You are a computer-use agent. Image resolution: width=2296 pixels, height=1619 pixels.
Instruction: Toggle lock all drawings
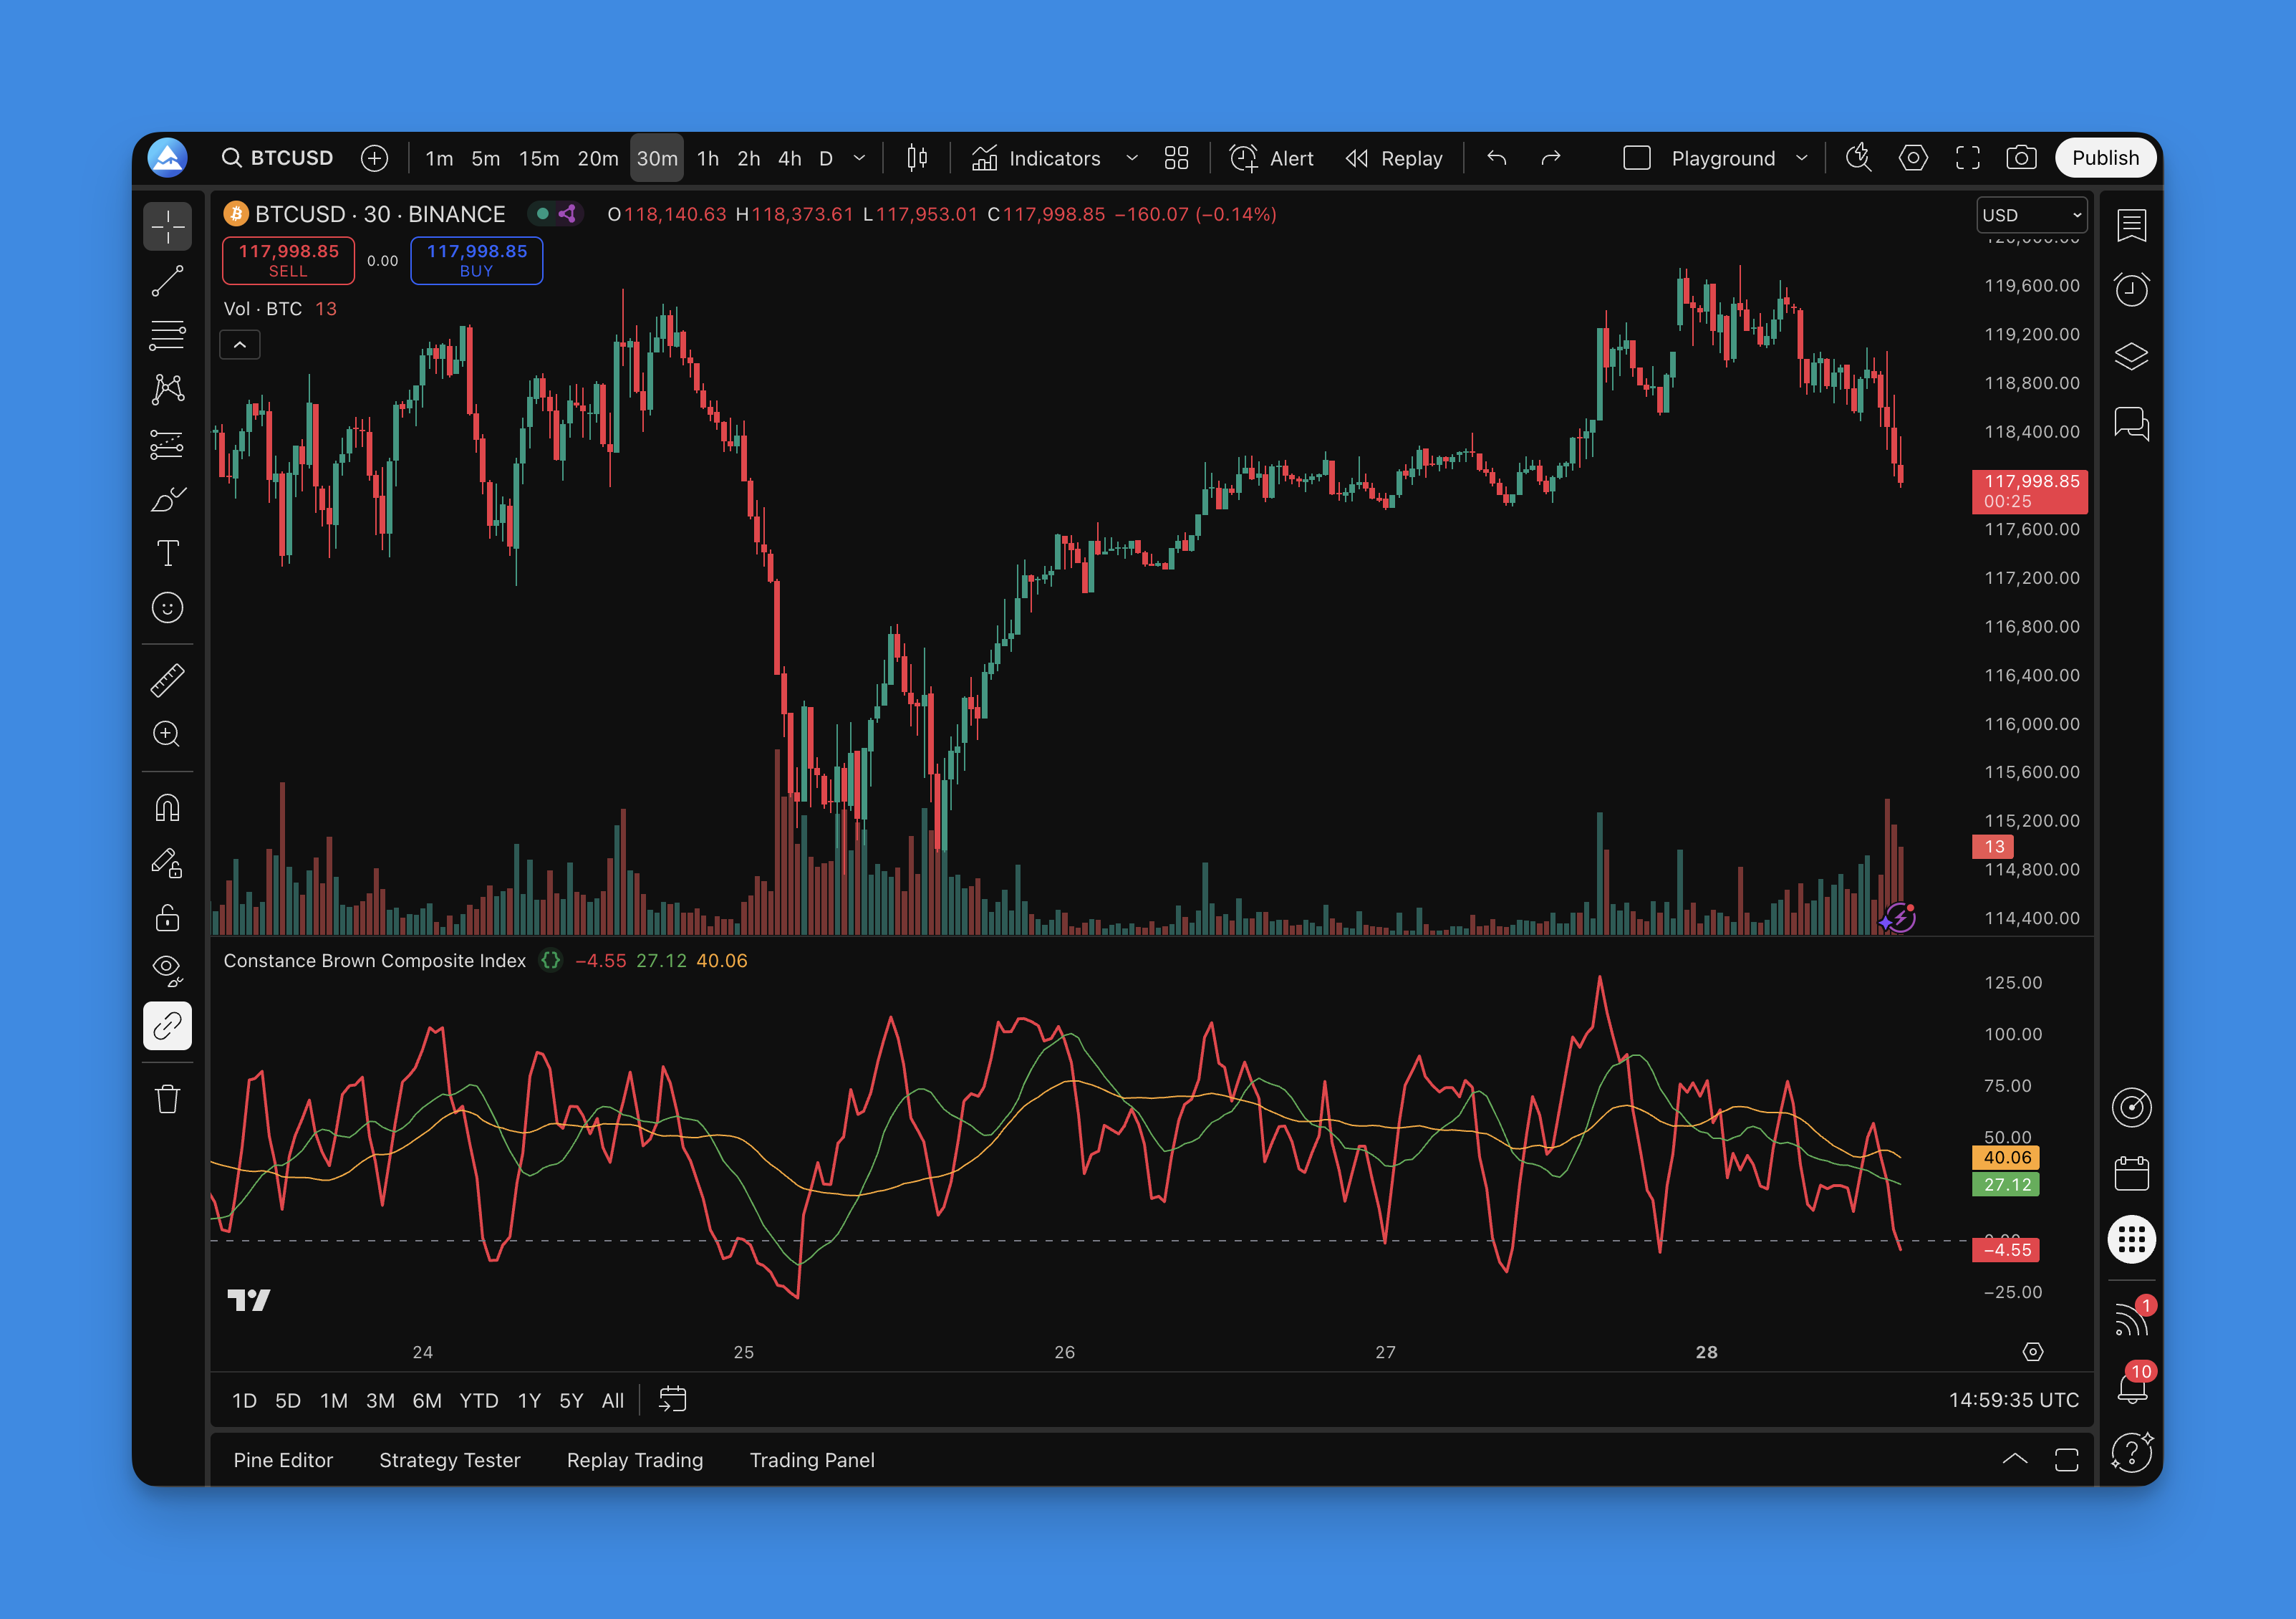167,916
